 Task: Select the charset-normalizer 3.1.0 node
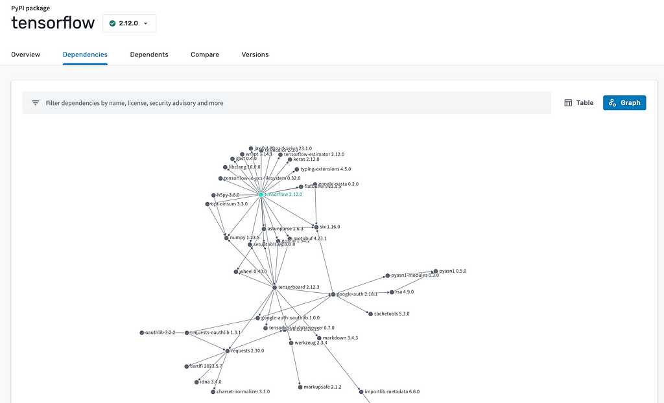pos(213,392)
